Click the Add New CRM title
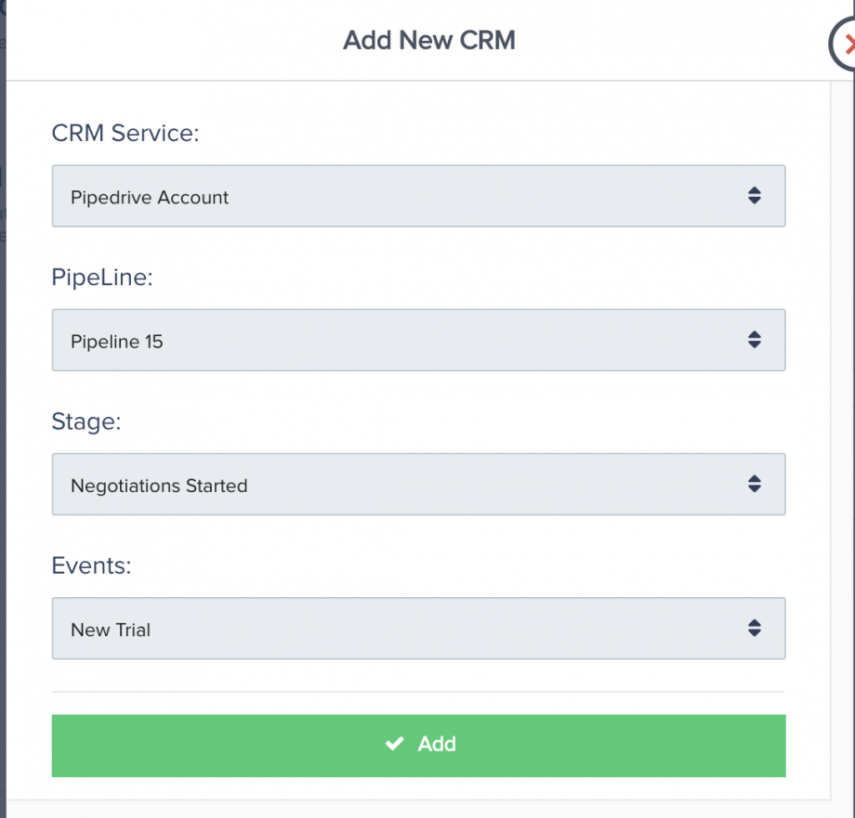855x818 pixels. [428, 41]
